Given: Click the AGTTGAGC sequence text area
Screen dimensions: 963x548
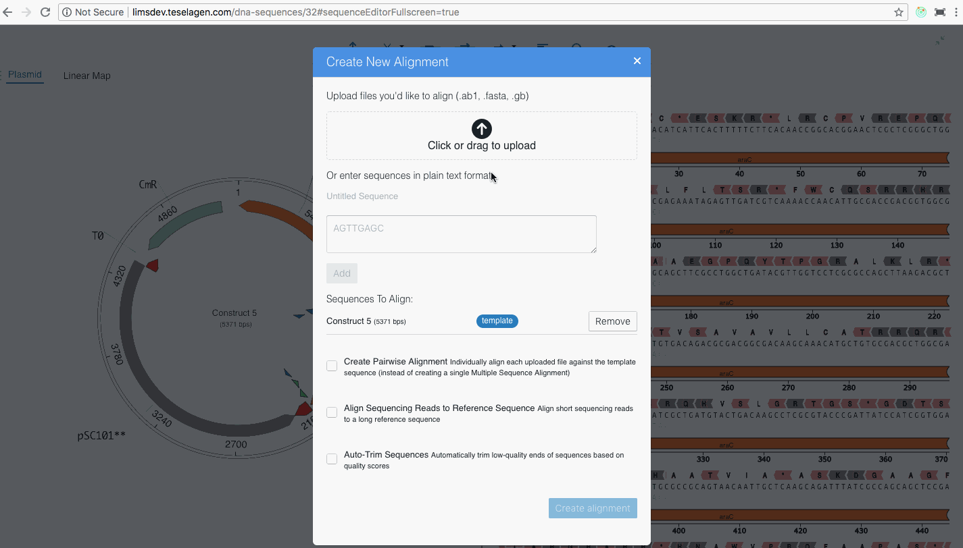Looking at the screenshot, I should tap(462, 234).
